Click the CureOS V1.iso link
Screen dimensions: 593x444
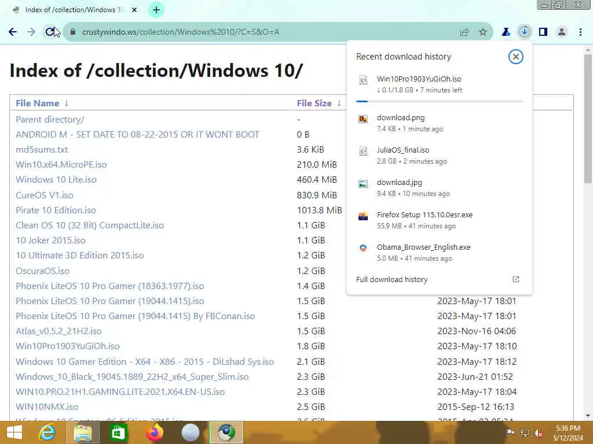pyautogui.click(x=44, y=195)
